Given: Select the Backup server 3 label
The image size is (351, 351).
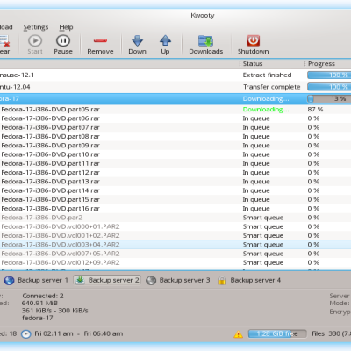Looking at the screenshot, I should click(x=184, y=280).
